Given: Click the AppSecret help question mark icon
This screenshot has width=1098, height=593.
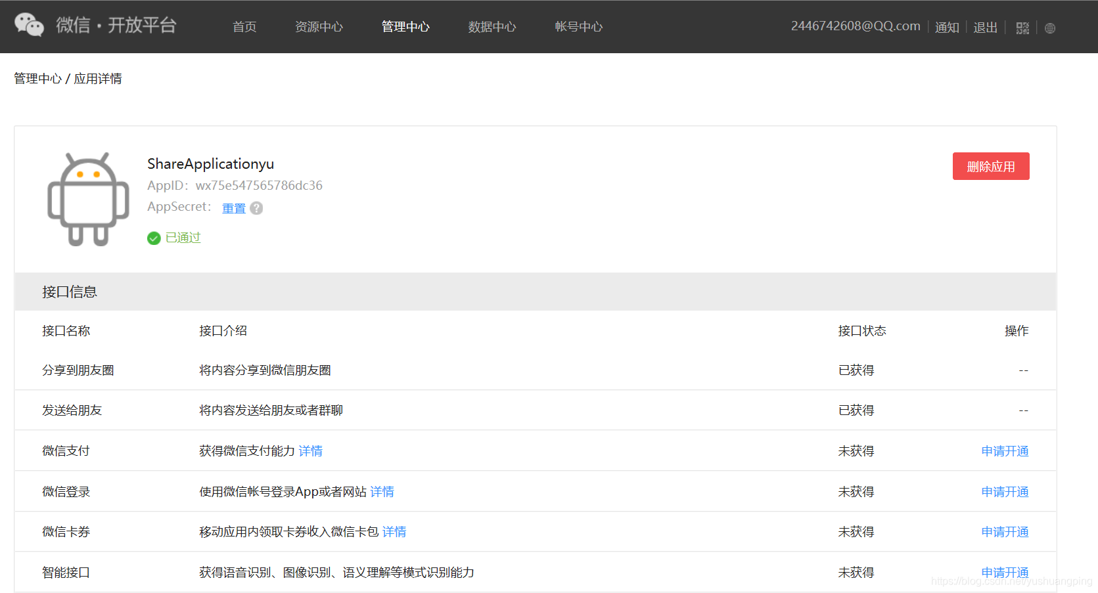Looking at the screenshot, I should [256, 208].
